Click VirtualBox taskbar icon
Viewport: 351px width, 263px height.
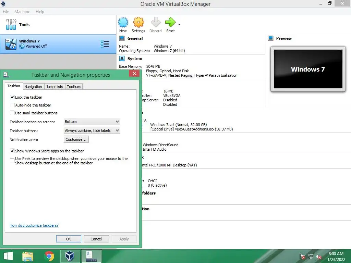click(70, 256)
